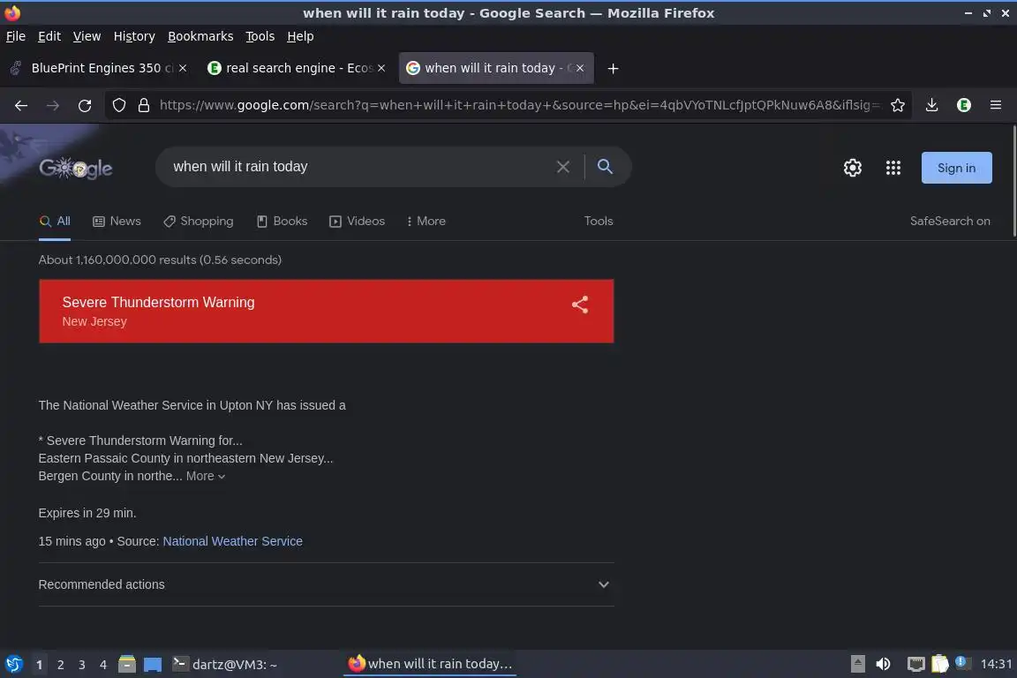
Task: Adjust volume via tray speaker icon
Action: coord(883,664)
